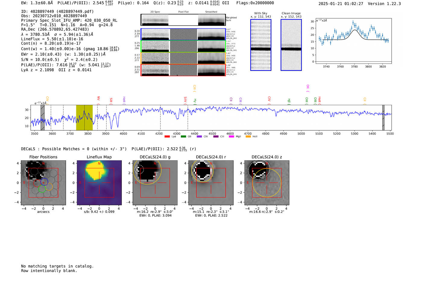Click the Clean Image fiber cutout

click(x=291, y=45)
